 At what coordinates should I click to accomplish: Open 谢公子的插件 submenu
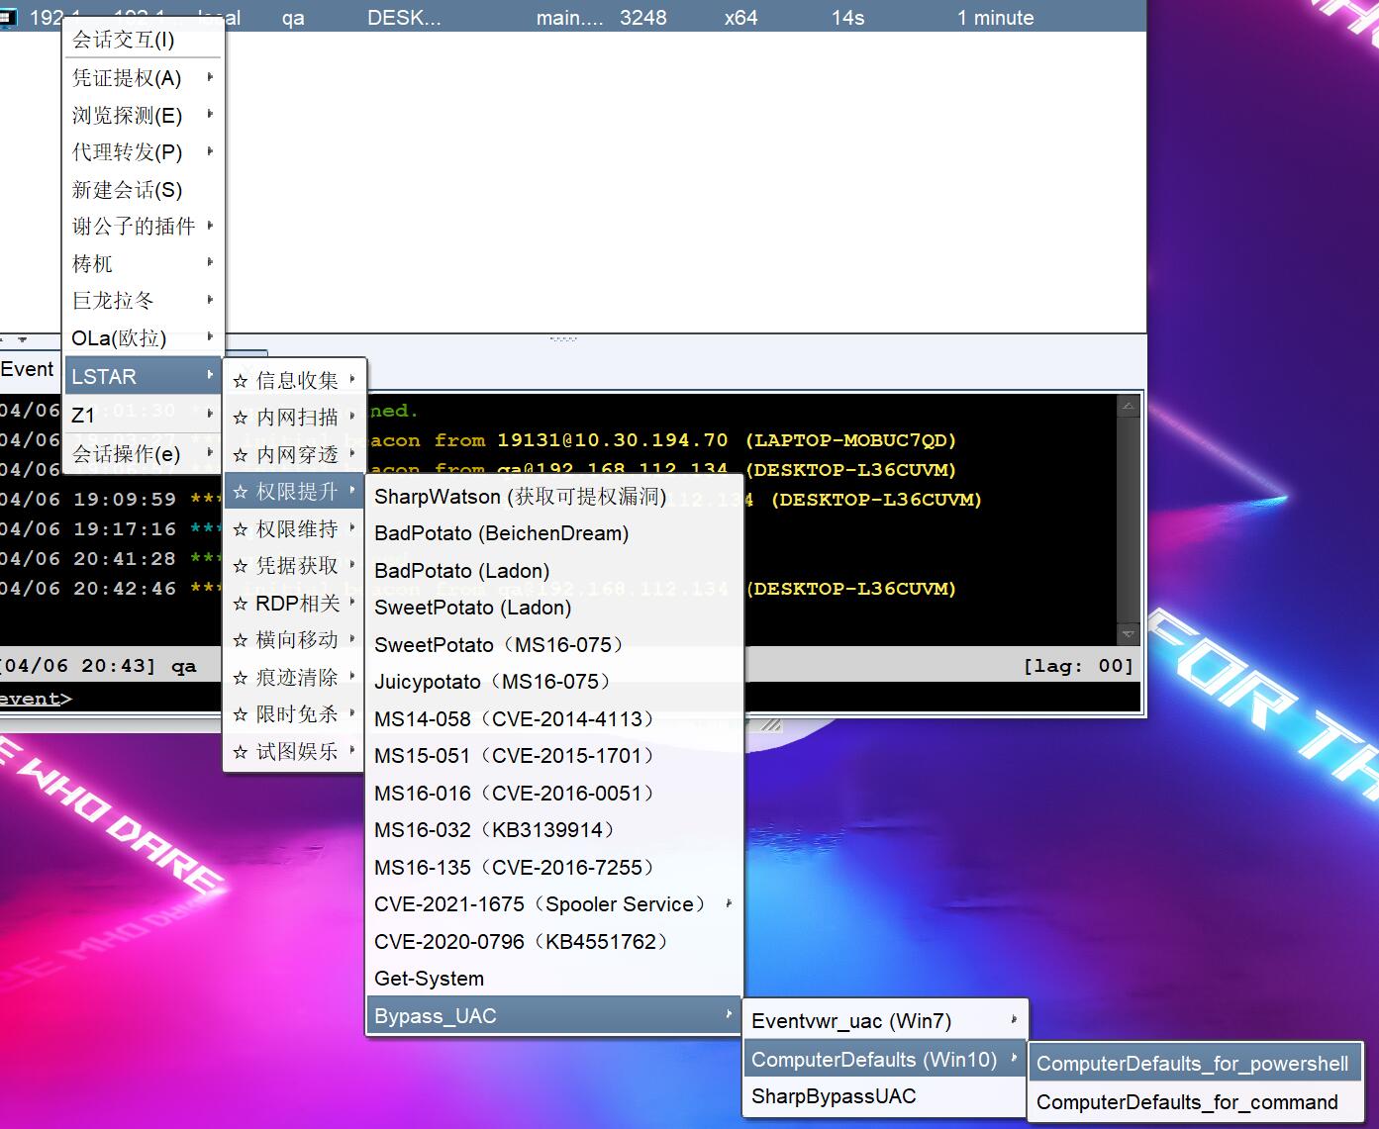144,226
